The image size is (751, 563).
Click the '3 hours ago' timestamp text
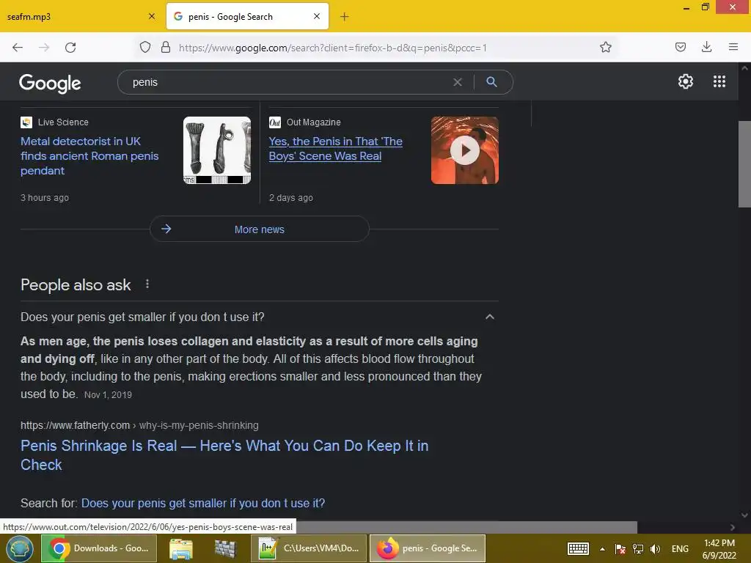pos(45,198)
